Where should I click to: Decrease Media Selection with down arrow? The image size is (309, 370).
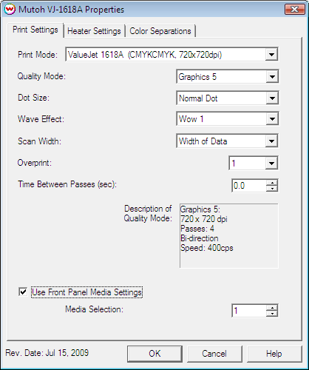tap(272, 314)
